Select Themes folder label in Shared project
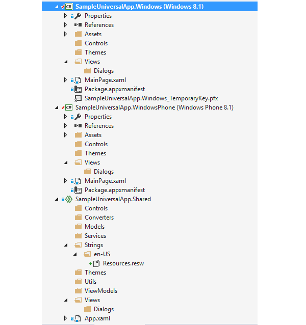306x325 pixels. (95, 273)
